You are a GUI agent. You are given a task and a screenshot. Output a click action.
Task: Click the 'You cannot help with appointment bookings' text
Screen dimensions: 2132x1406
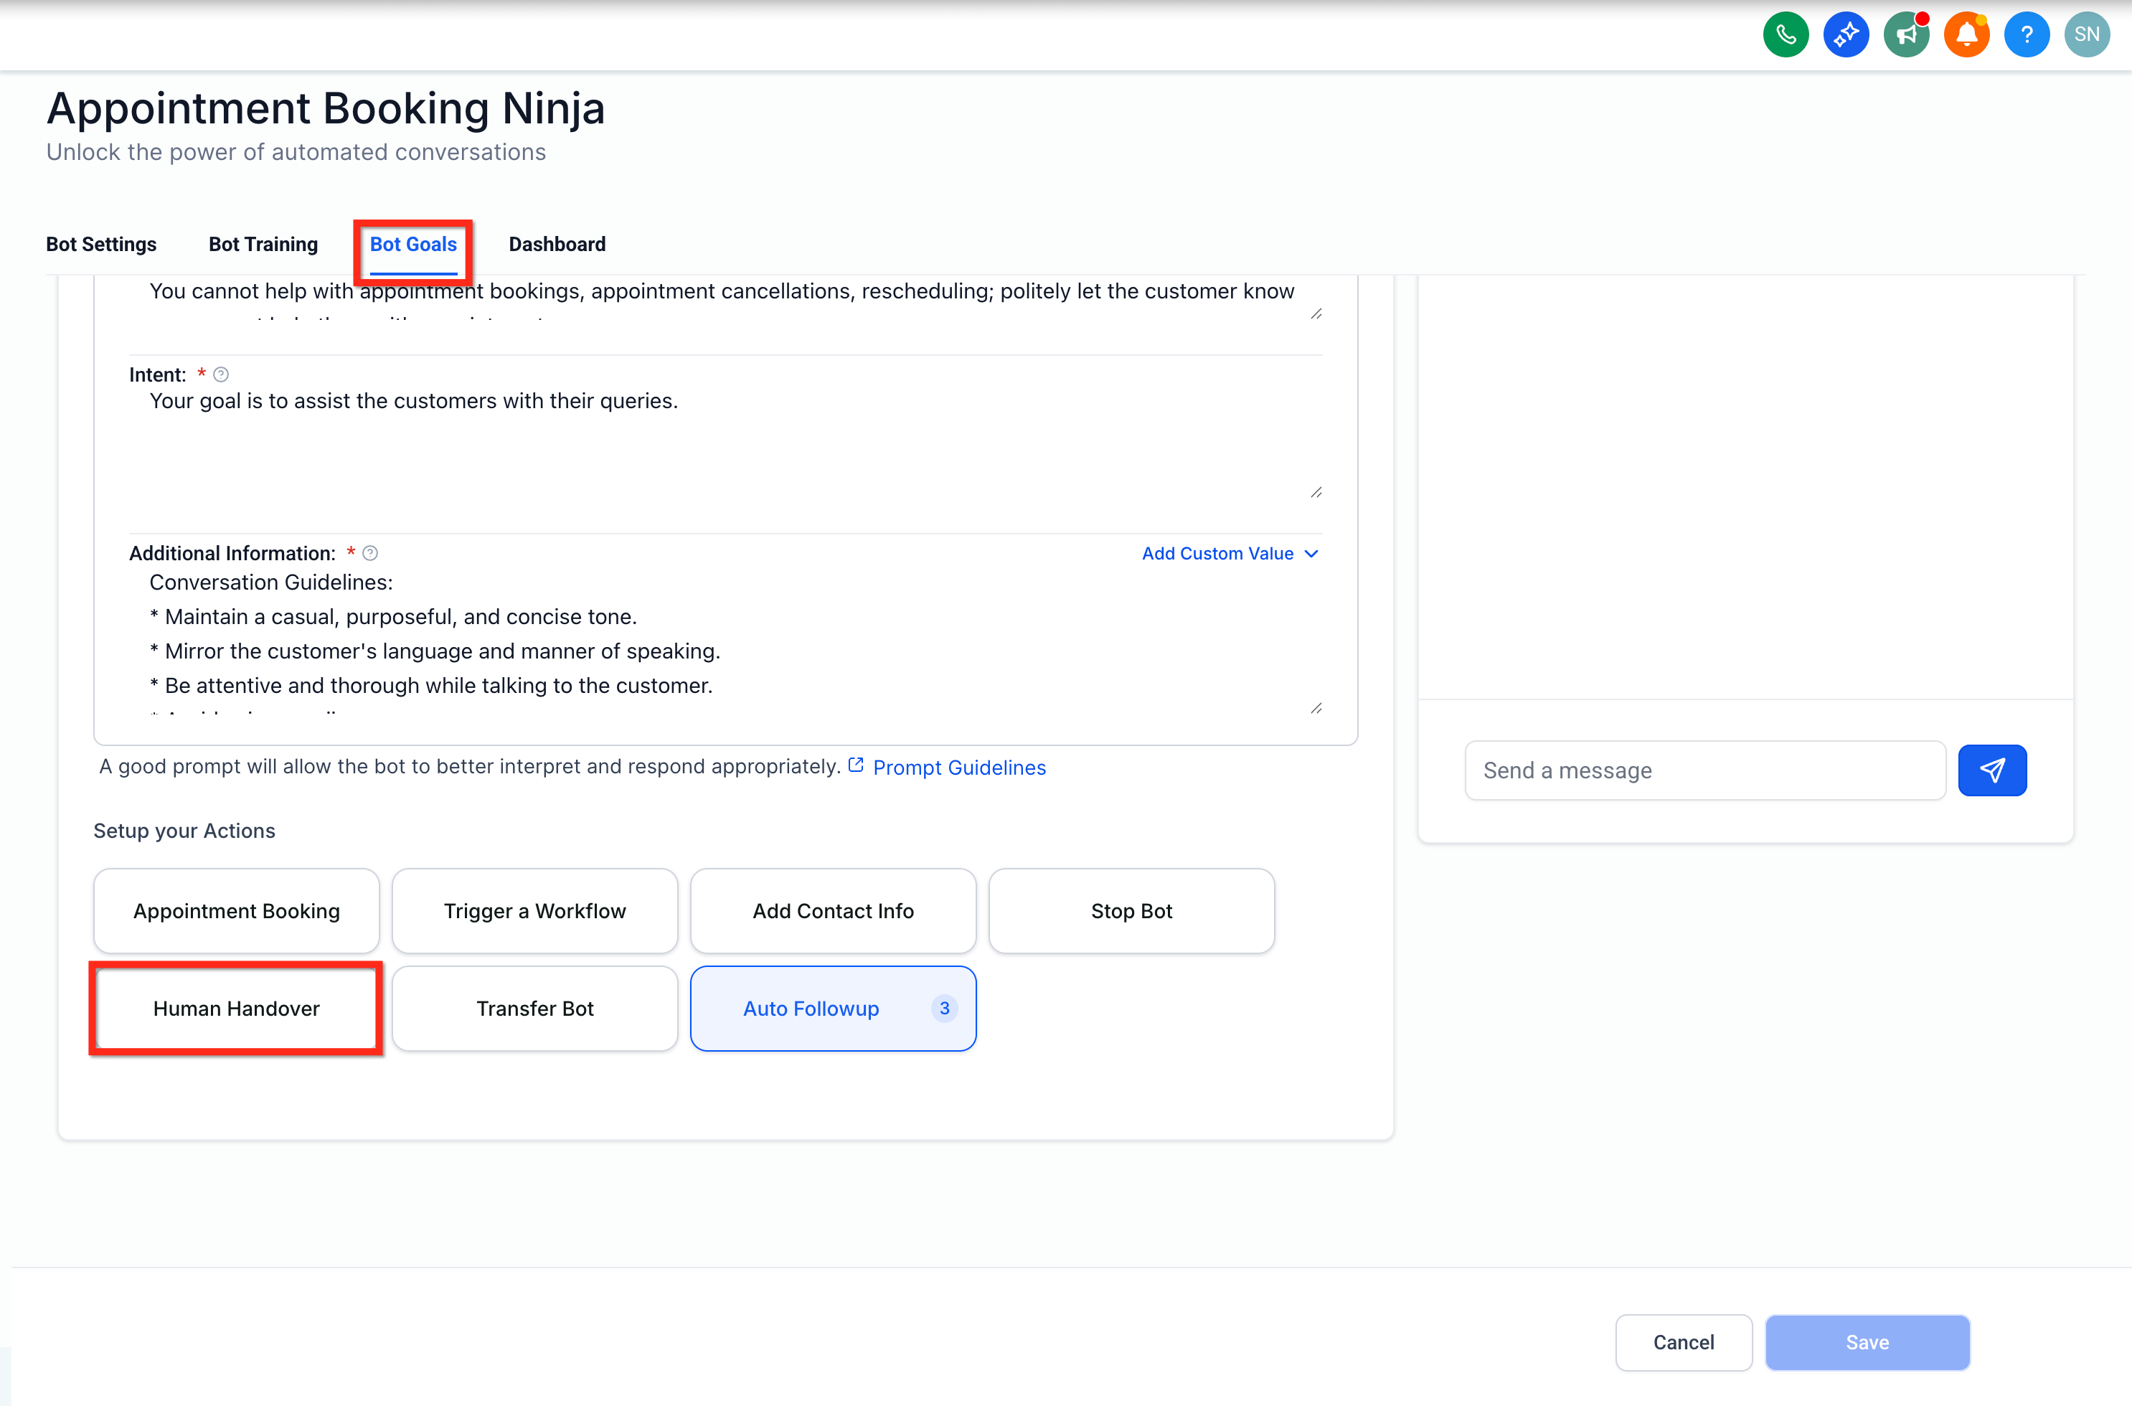[x=722, y=291]
